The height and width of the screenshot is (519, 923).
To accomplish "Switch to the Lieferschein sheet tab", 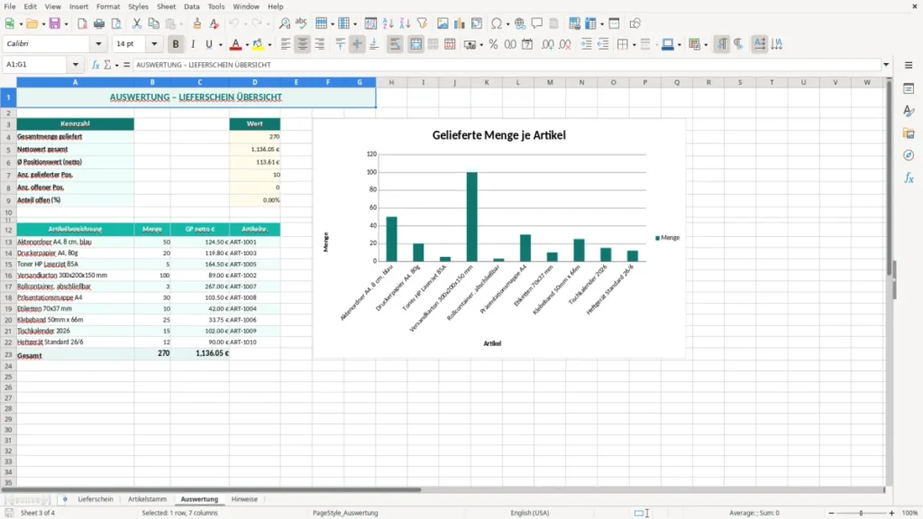I will 96,499.
